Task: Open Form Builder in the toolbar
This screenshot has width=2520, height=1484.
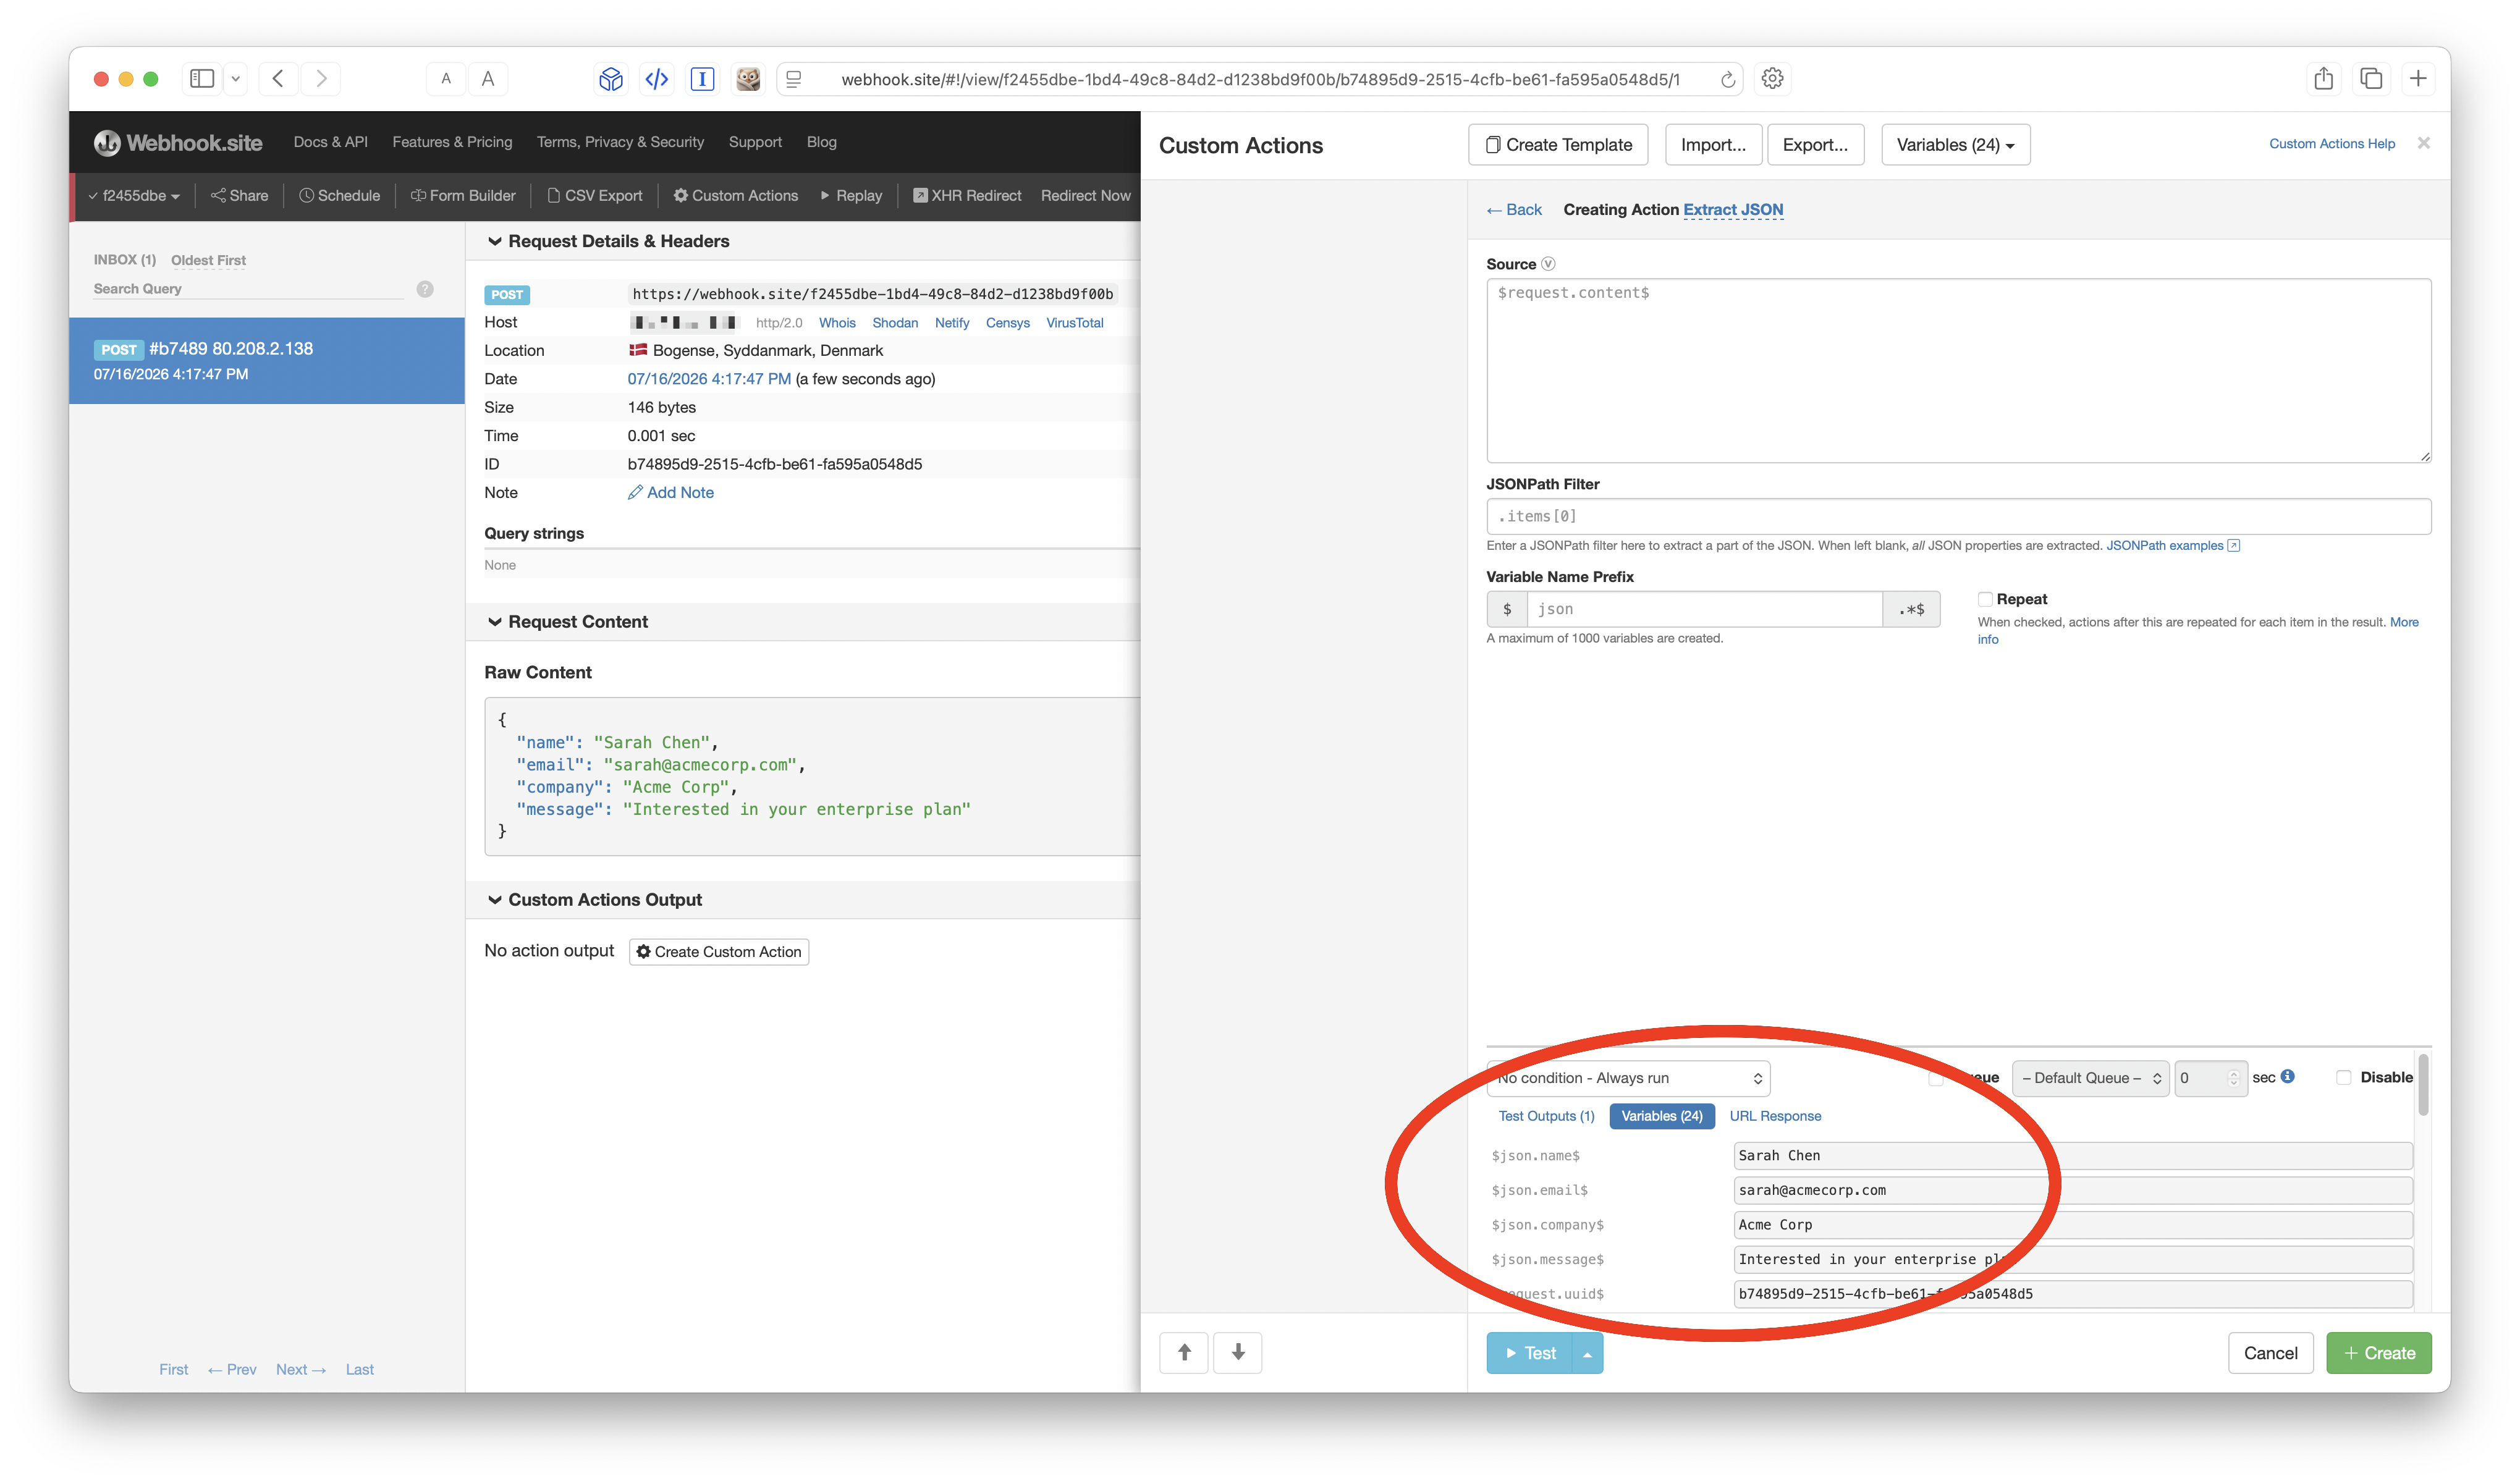Action: [x=463, y=196]
